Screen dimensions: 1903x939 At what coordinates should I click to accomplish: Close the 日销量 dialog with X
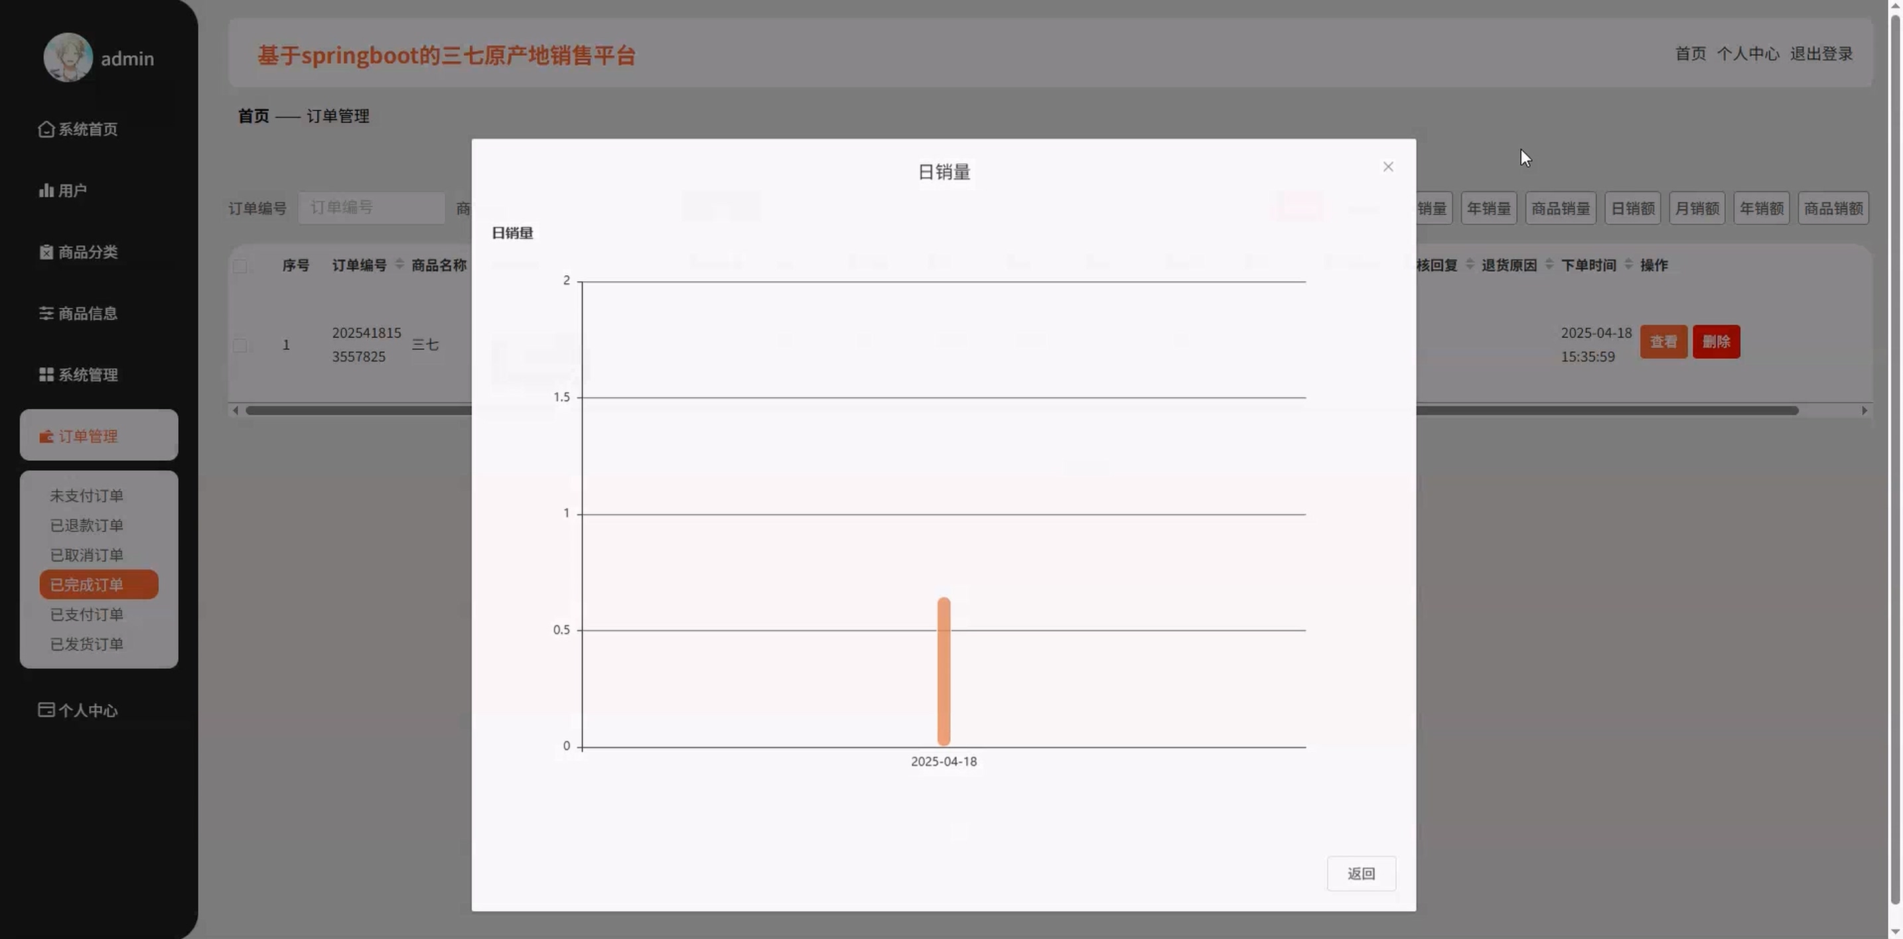coord(1388,167)
